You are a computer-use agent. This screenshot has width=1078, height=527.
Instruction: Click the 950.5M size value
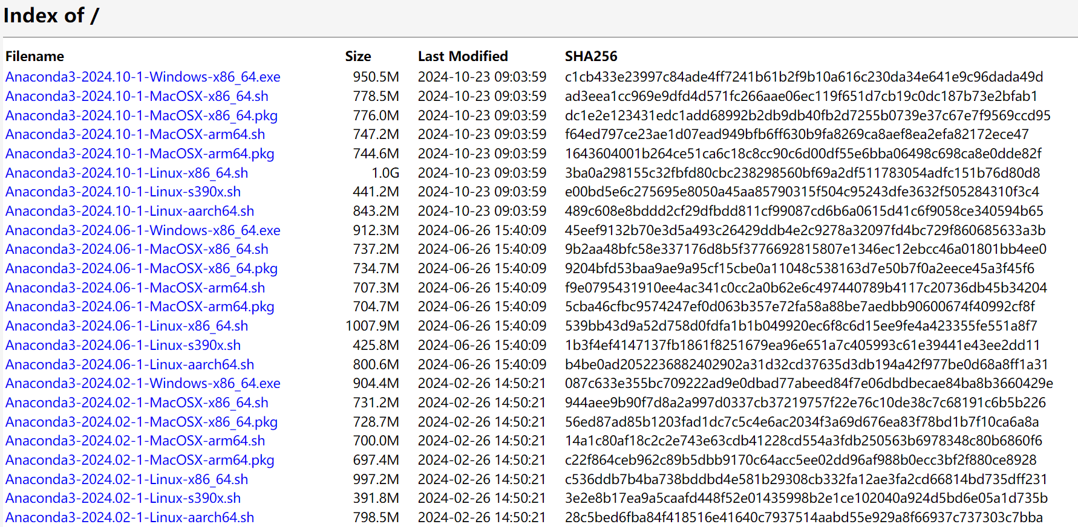pyautogui.click(x=376, y=77)
